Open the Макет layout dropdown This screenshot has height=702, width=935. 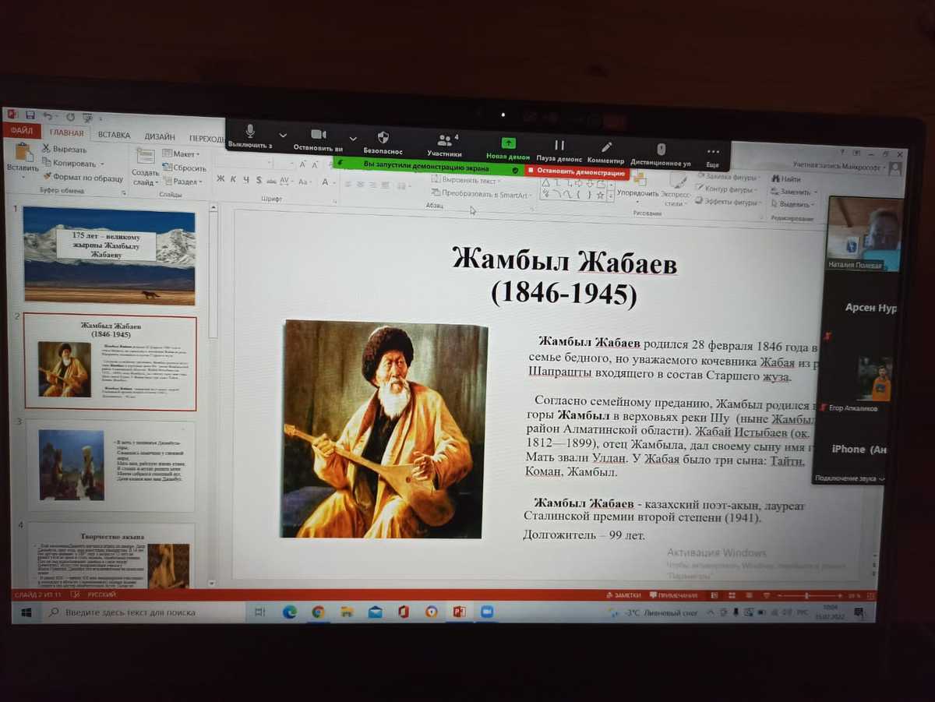pyautogui.click(x=185, y=154)
